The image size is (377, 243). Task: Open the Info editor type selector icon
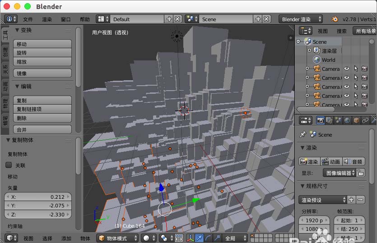pyautogui.click(x=11, y=19)
